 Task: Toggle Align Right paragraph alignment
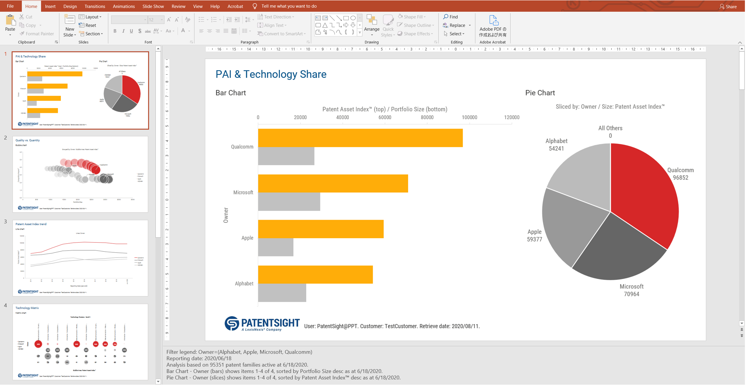[218, 31]
